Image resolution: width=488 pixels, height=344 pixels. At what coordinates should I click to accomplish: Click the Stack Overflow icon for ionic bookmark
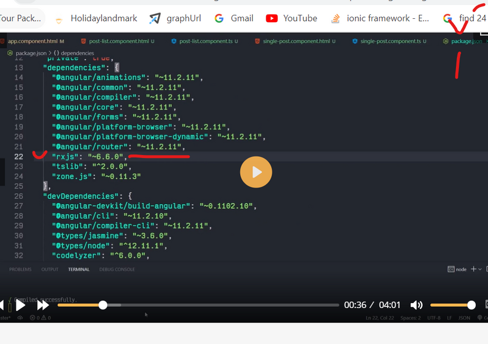335,19
